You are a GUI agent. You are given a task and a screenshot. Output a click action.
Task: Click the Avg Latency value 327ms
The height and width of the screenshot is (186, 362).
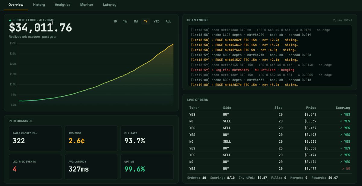(x=79, y=169)
